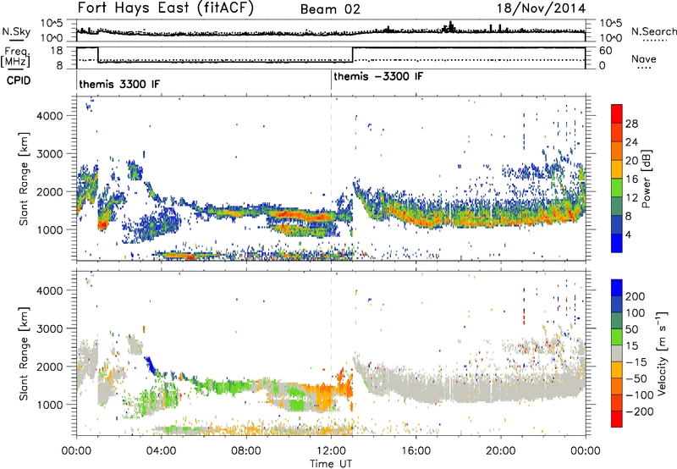Click the '1000' tick label in the velocity panel
This screenshot has height=469, width=677.
click(49, 405)
